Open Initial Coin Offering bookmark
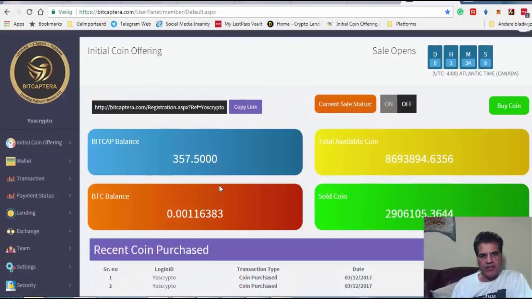The height and width of the screenshot is (299, 532). point(352,24)
